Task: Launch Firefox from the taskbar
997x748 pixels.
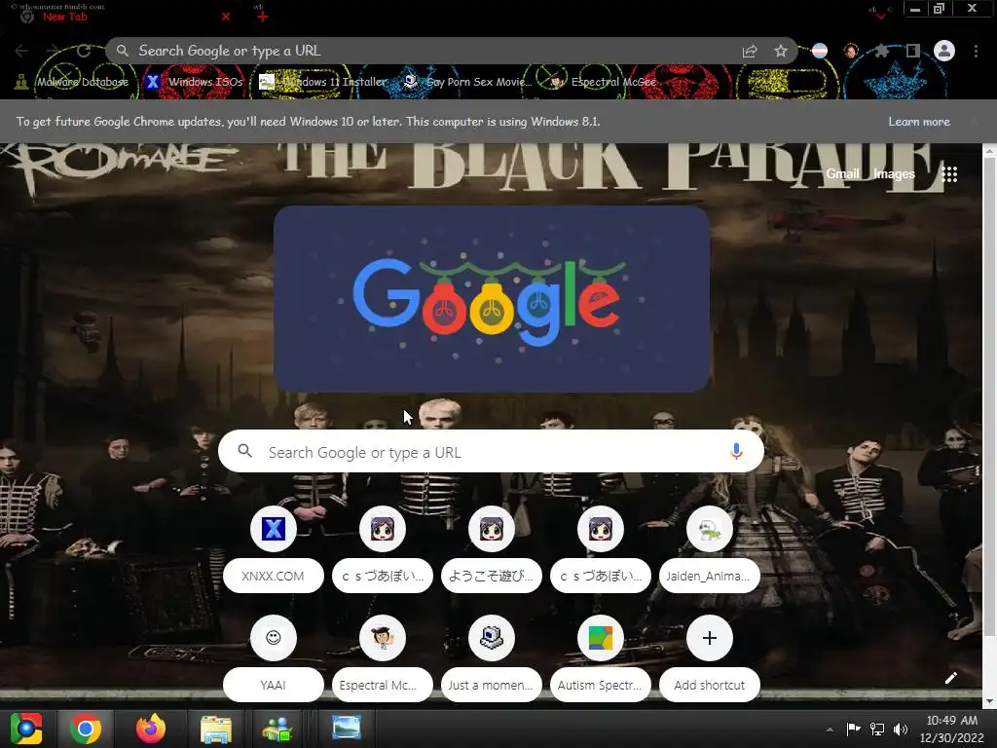Action: (x=151, y=729)
